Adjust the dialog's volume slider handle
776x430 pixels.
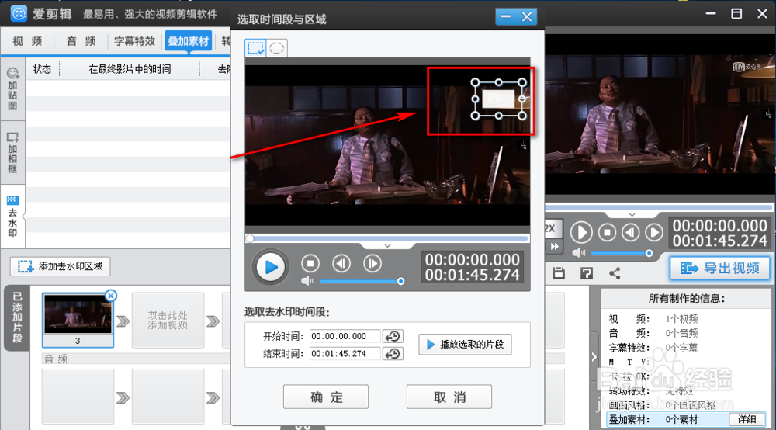tap(400, 281)
